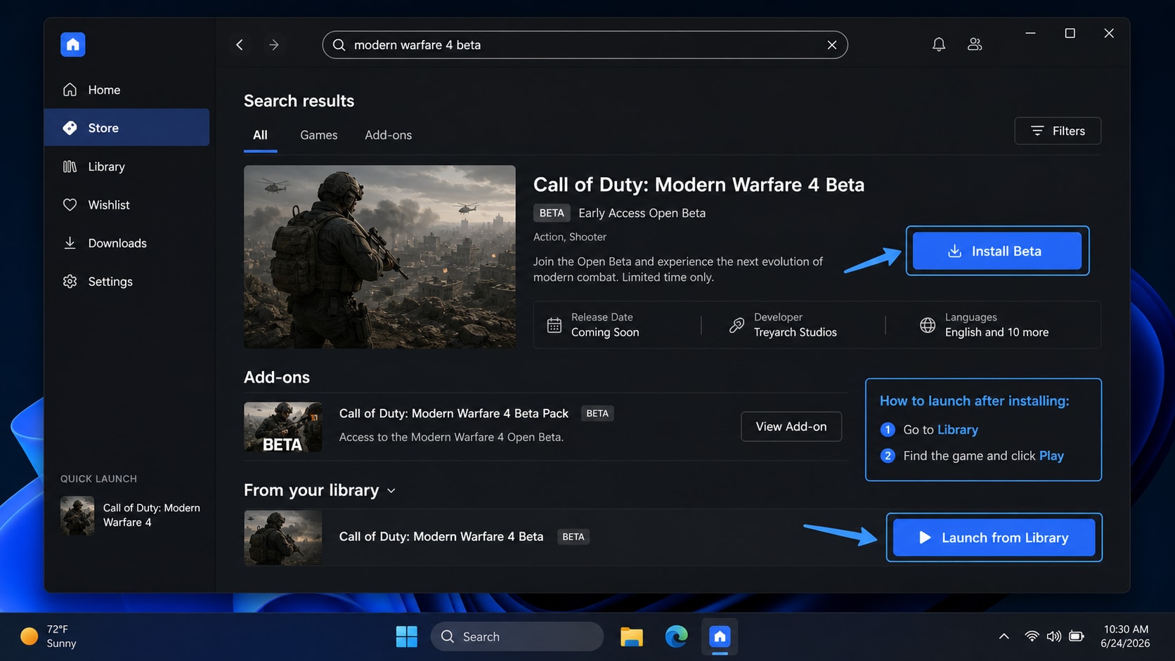The image size is (1175, 661).
Task: Go forward with the right arrow
Action: (x=274, y=45)
